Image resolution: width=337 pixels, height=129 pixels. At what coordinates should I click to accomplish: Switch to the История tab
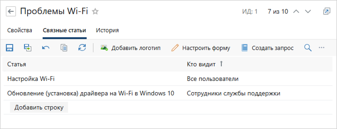[x=107, y=30]
